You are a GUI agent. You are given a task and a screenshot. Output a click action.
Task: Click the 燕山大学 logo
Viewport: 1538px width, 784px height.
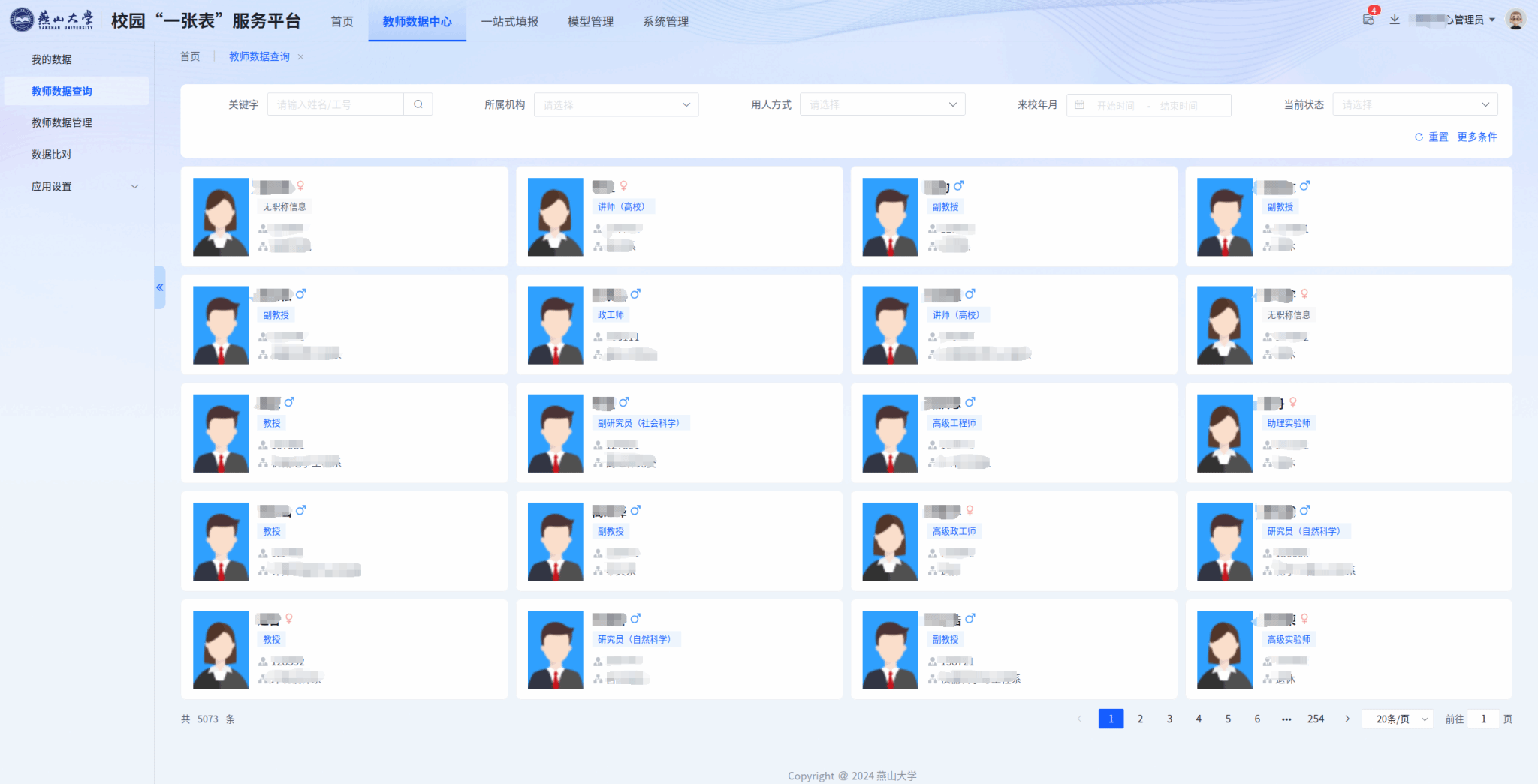point(53,20)
